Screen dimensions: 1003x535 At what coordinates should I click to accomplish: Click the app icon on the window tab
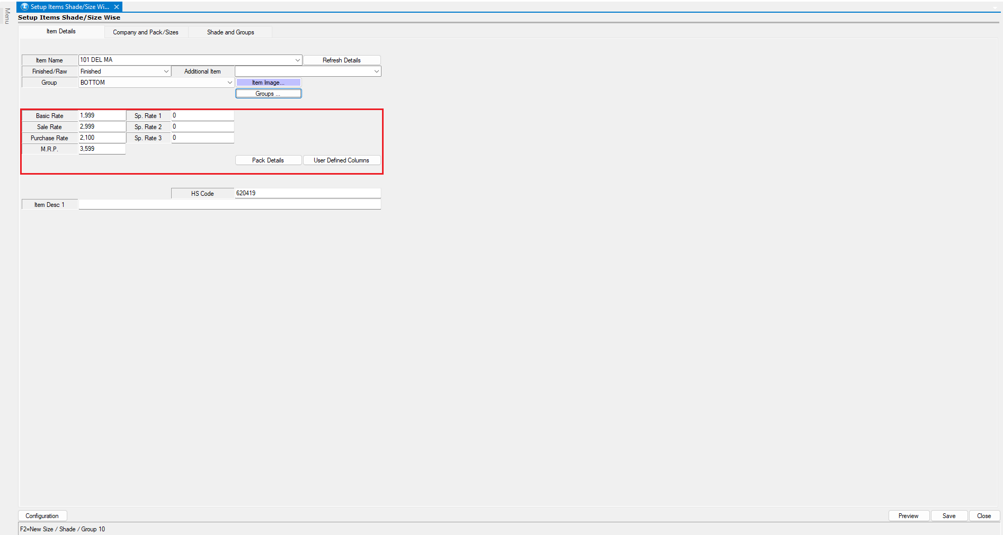pos(24,7)
